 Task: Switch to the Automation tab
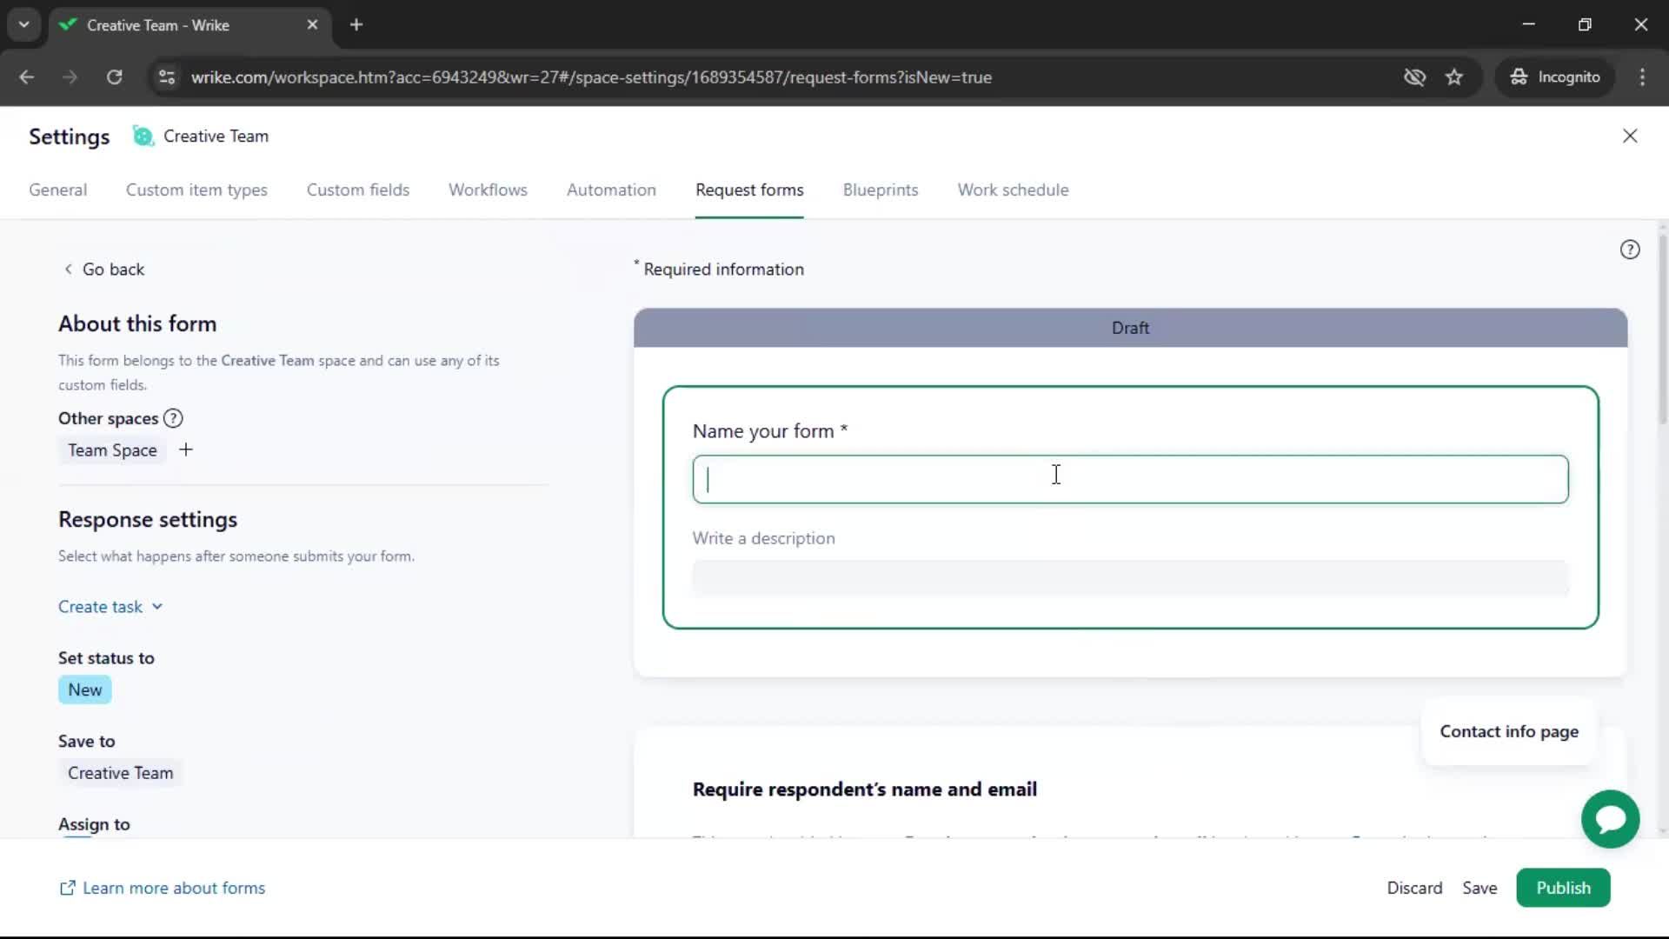point(611,190)
